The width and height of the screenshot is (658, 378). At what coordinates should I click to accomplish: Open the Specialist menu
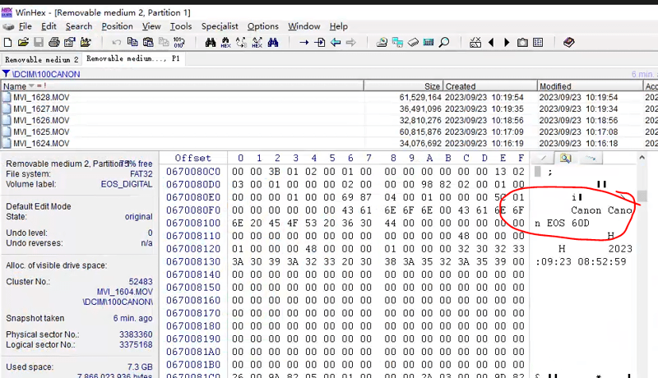tap(220, 26)
